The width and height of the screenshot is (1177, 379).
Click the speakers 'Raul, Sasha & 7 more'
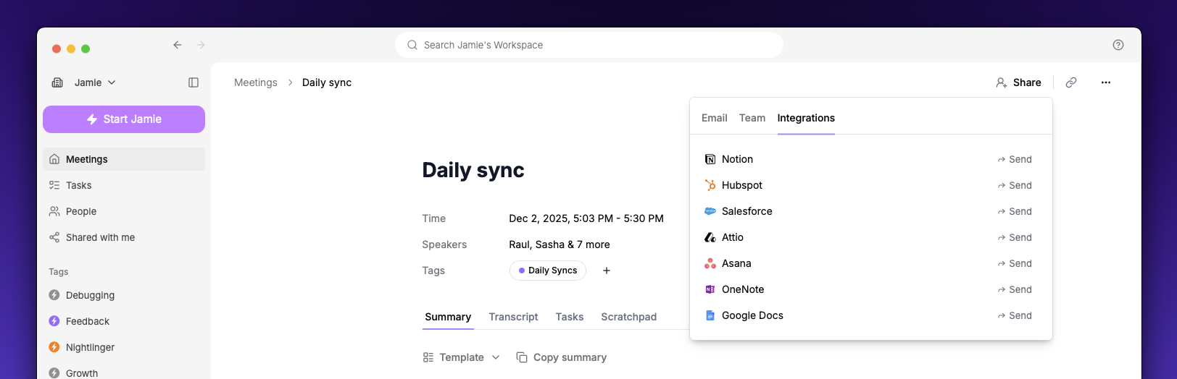[x=560, y=244]
